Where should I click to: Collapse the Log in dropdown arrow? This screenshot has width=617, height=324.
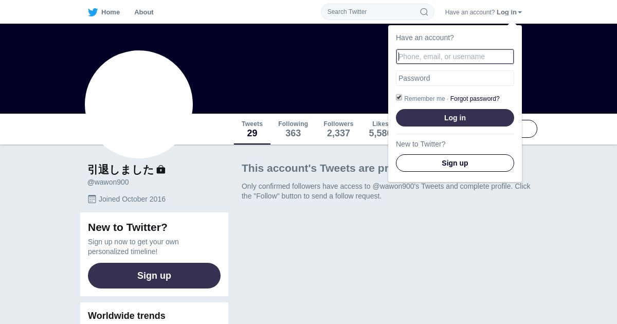point(520,12)
